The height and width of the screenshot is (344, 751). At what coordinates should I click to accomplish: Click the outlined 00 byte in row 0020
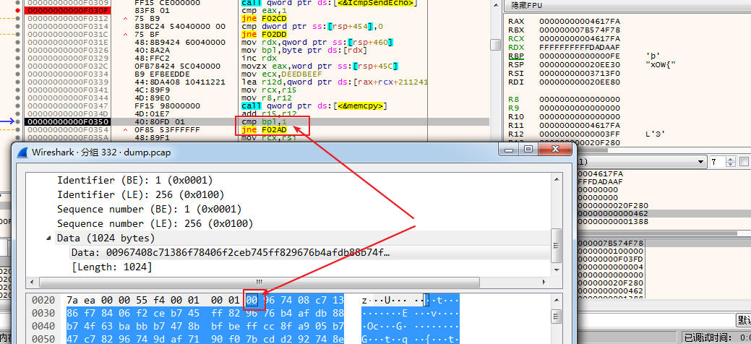pyautogui.click(x=252, y=301)
